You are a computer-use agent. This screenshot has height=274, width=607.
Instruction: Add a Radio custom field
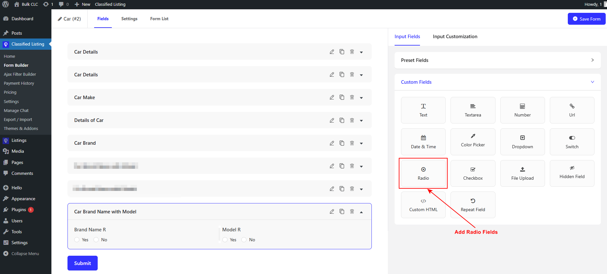[x=423, y=173]
